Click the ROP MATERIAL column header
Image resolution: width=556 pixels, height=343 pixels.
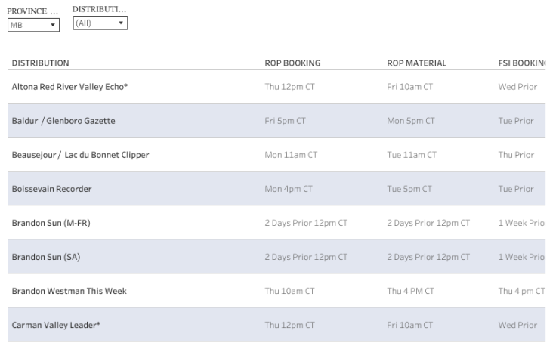click(416, 63)
